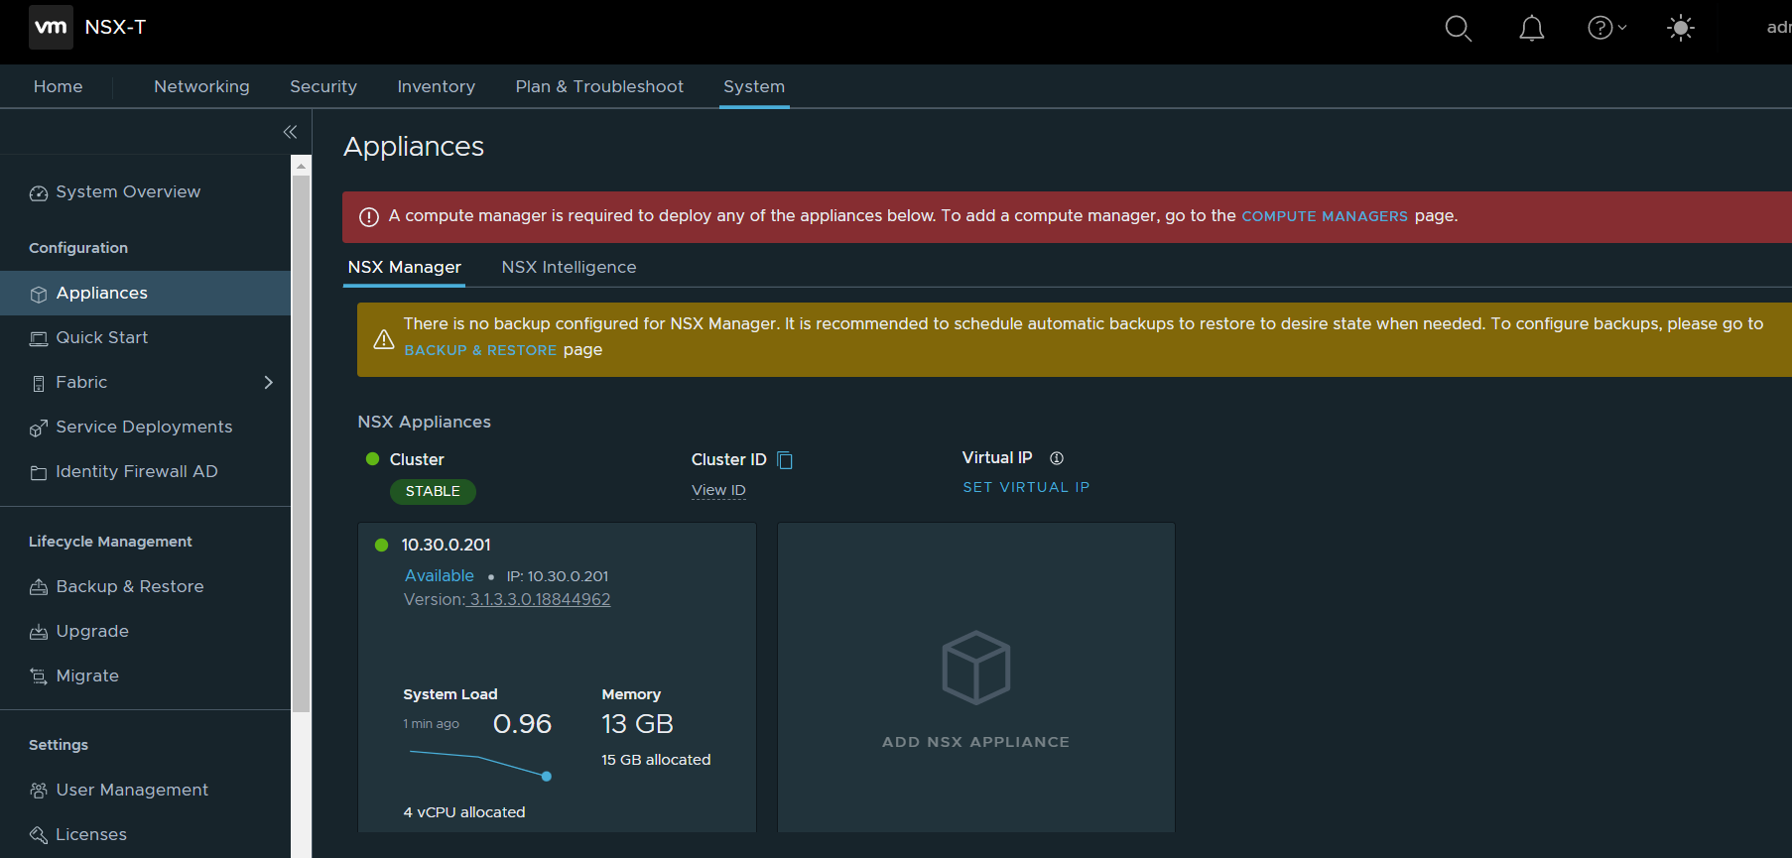Click the STABLE cluster status badge

[x=433, y=491]
